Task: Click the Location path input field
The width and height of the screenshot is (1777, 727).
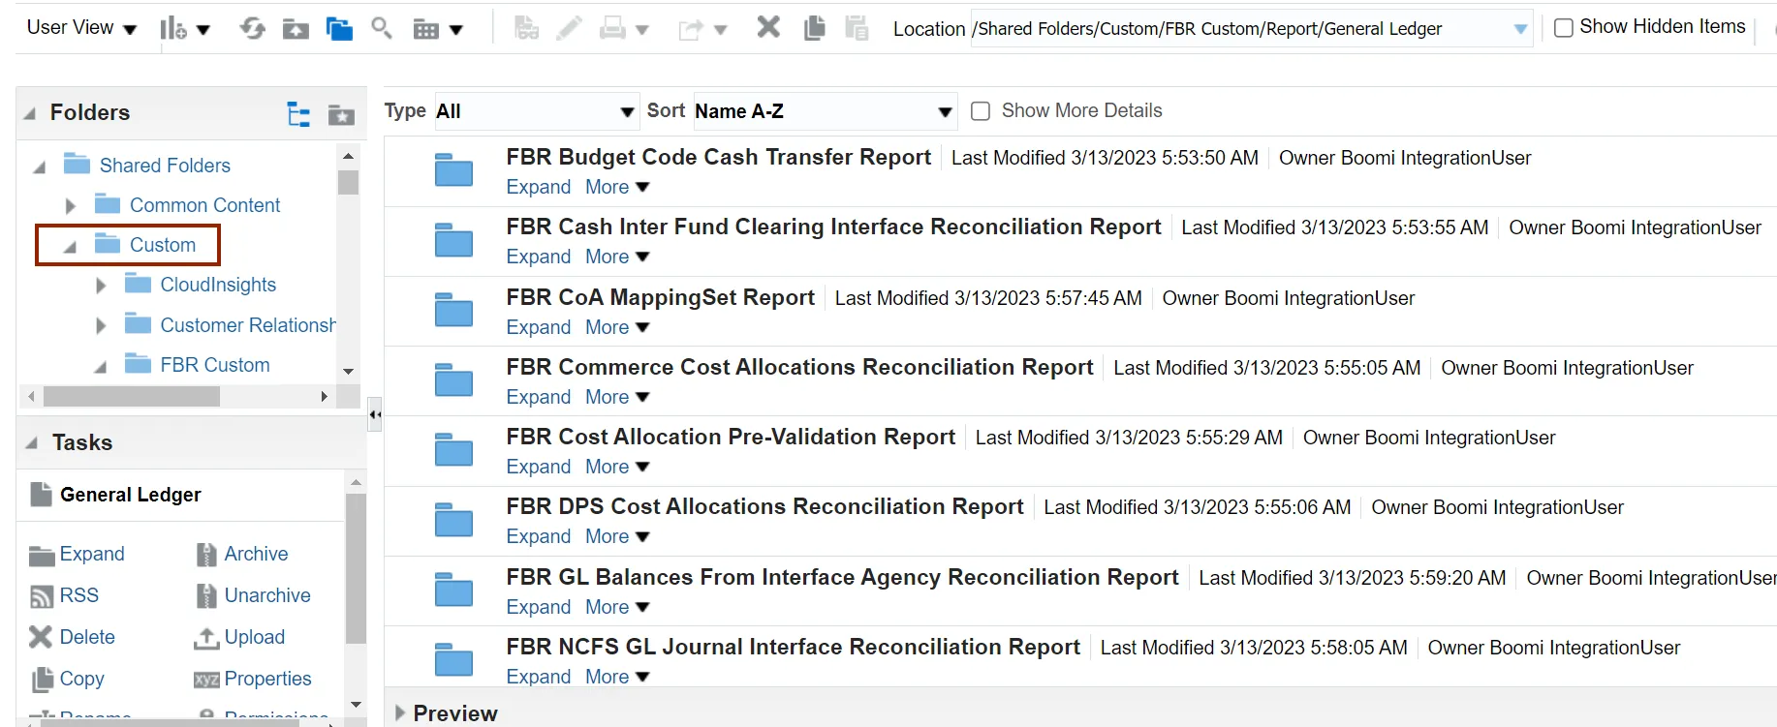Action: click(x=1238, y=29)
